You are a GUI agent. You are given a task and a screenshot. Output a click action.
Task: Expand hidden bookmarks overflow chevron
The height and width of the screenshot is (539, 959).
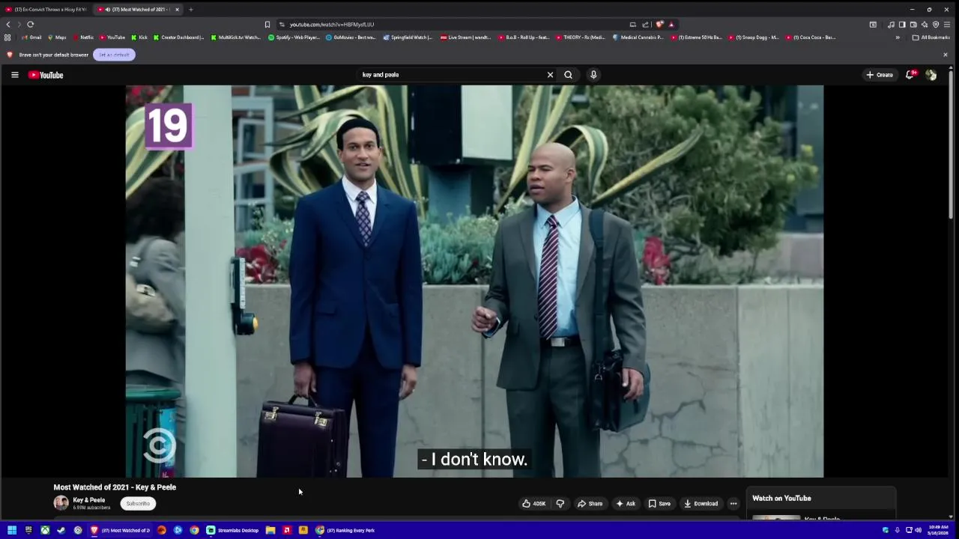pos(898,37)
